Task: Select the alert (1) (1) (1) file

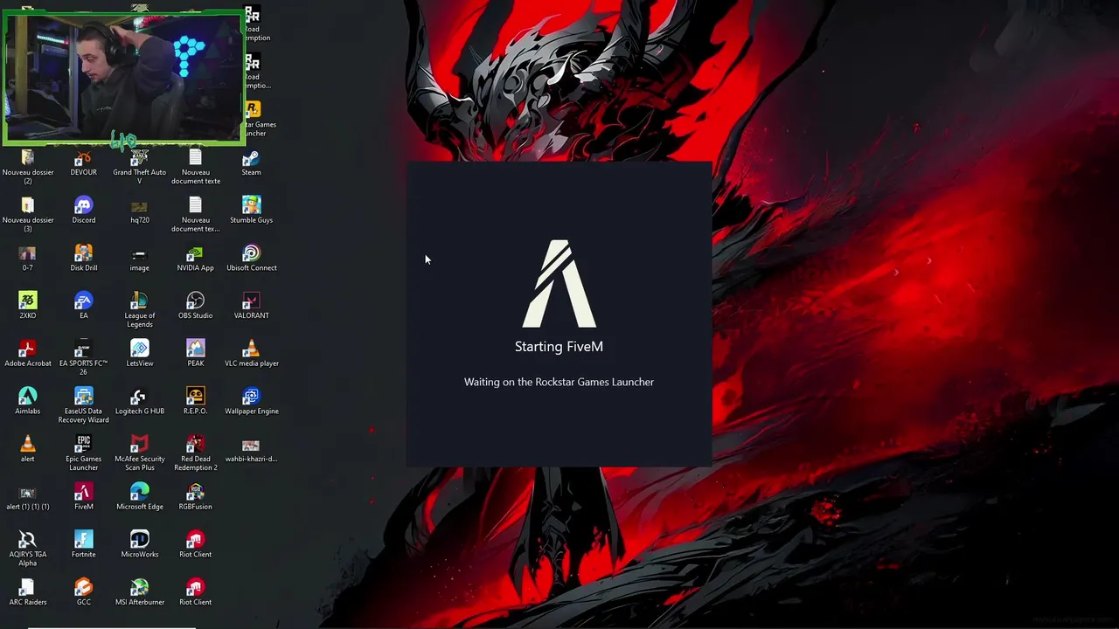Action: point(27,497)
